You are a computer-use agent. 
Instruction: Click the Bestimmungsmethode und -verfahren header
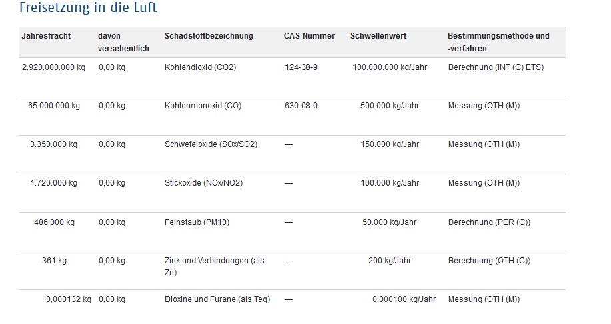(498, 42)
